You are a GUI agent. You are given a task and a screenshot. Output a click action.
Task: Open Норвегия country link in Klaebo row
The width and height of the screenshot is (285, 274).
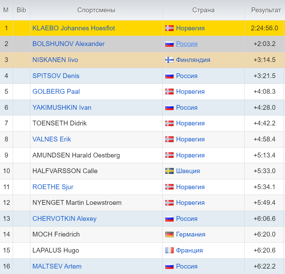(190, 28)
